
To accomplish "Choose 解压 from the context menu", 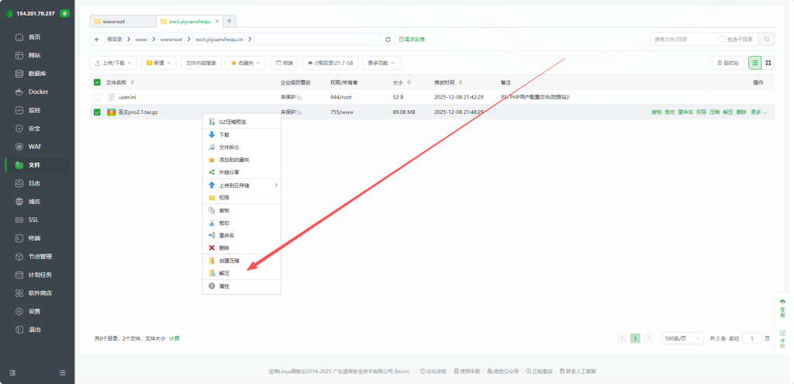I will (x=224, y=273).
